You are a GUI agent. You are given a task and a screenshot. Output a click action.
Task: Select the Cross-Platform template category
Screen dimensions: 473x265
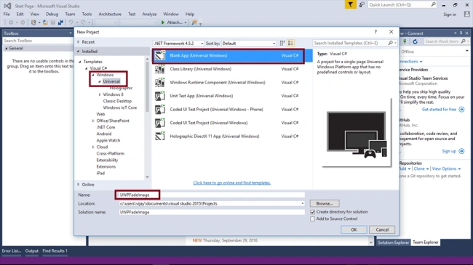tap(110, 154)
